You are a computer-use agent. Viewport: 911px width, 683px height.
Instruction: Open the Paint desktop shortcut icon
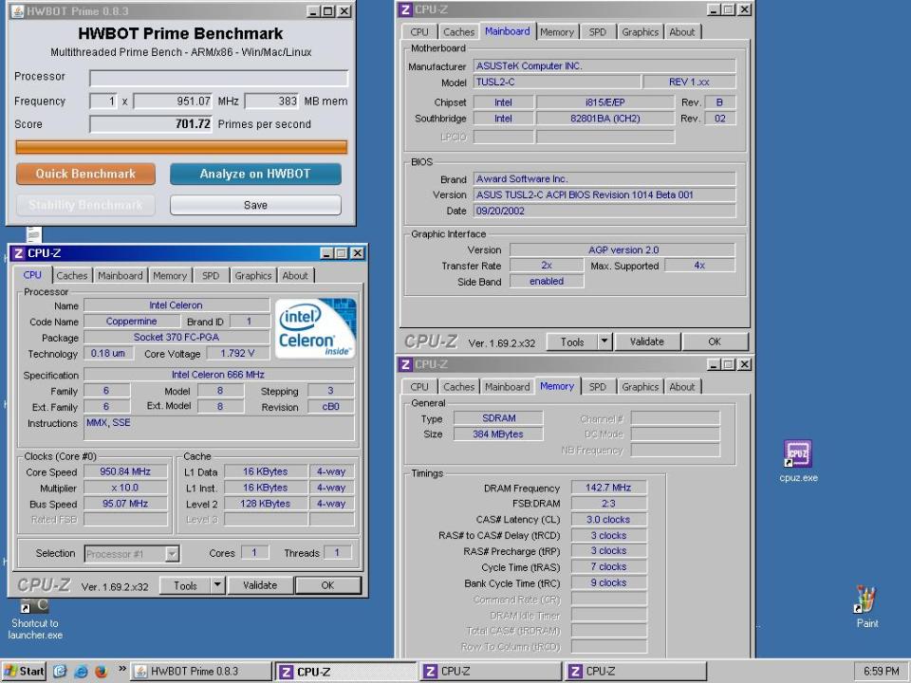pyautogui.click(x=865, y=600)
